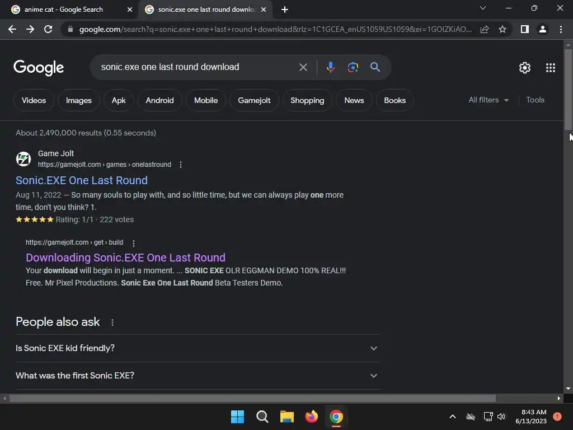Open options for Game Jolt result

tap(181, 165)
